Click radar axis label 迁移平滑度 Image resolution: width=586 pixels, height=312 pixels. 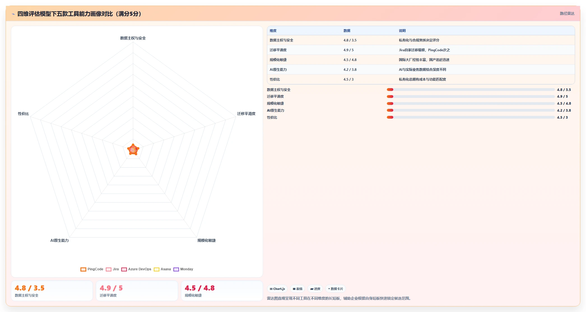point(246,114)
